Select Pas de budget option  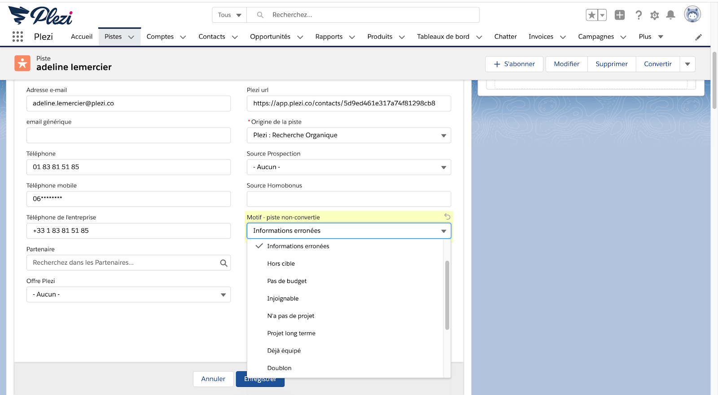345,281
